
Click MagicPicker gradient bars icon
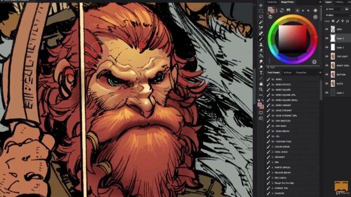coord(288,10)
